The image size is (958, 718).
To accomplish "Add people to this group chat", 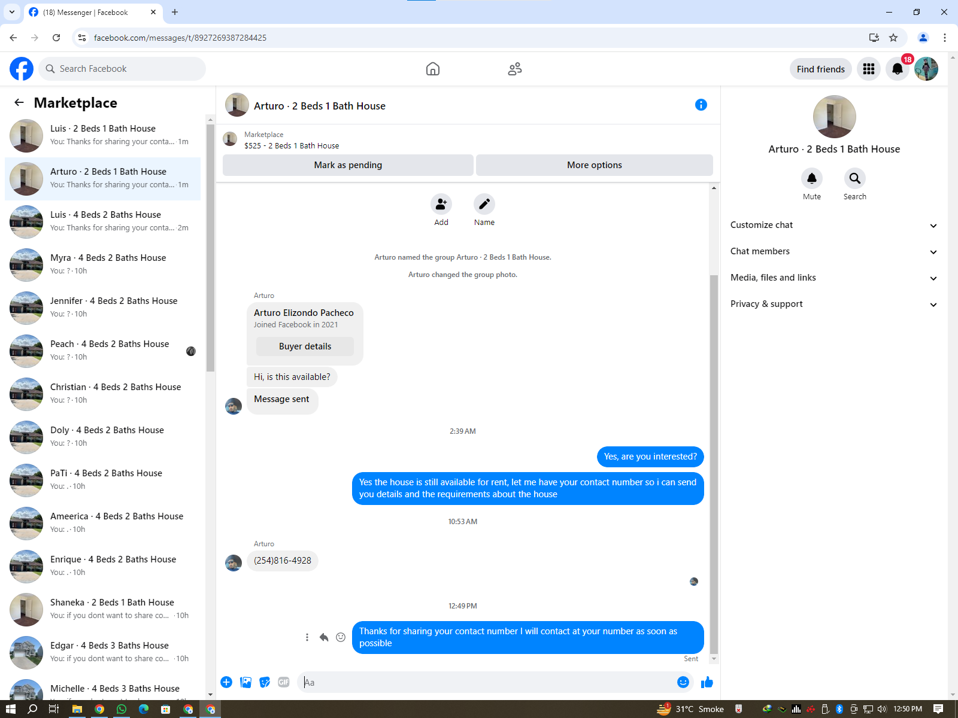I will coord(441,204).
